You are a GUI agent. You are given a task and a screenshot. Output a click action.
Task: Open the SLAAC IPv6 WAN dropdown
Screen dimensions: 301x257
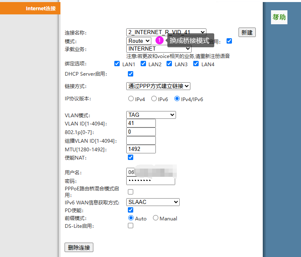pos(153,202)
